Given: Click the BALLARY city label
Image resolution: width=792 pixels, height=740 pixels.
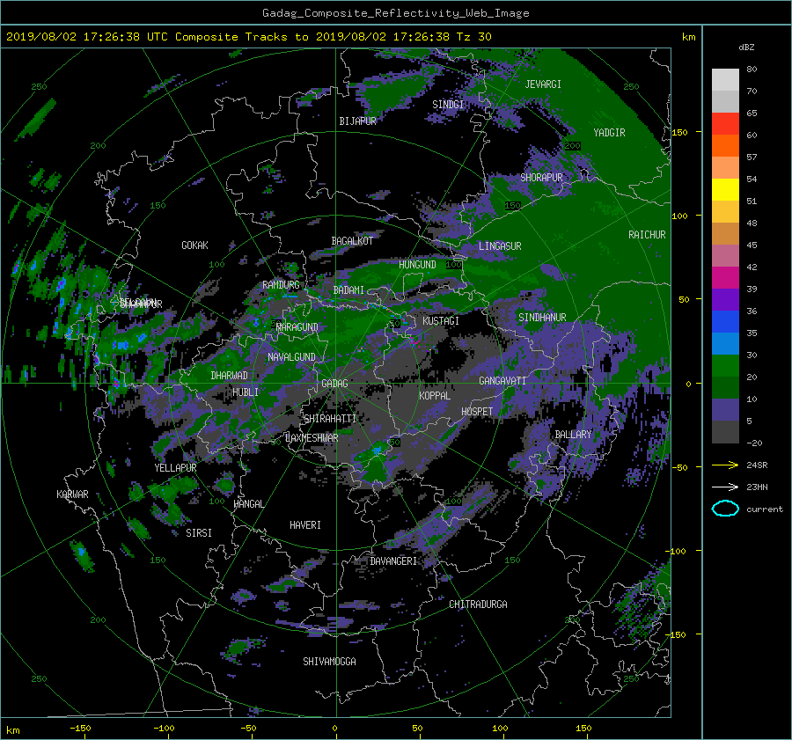Looking at the screenshot, I should tap(573, 435).
